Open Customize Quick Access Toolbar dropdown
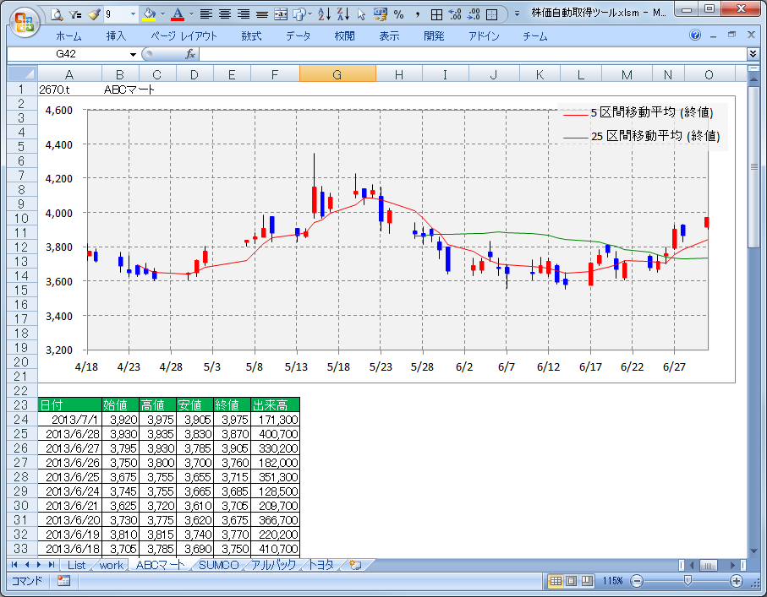The width and height of the screenshot is (767, 597). point(517,14)
